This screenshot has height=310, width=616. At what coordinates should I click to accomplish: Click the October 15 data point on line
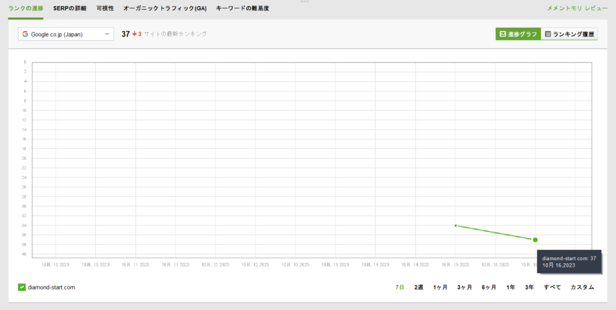tap(455, 225)
